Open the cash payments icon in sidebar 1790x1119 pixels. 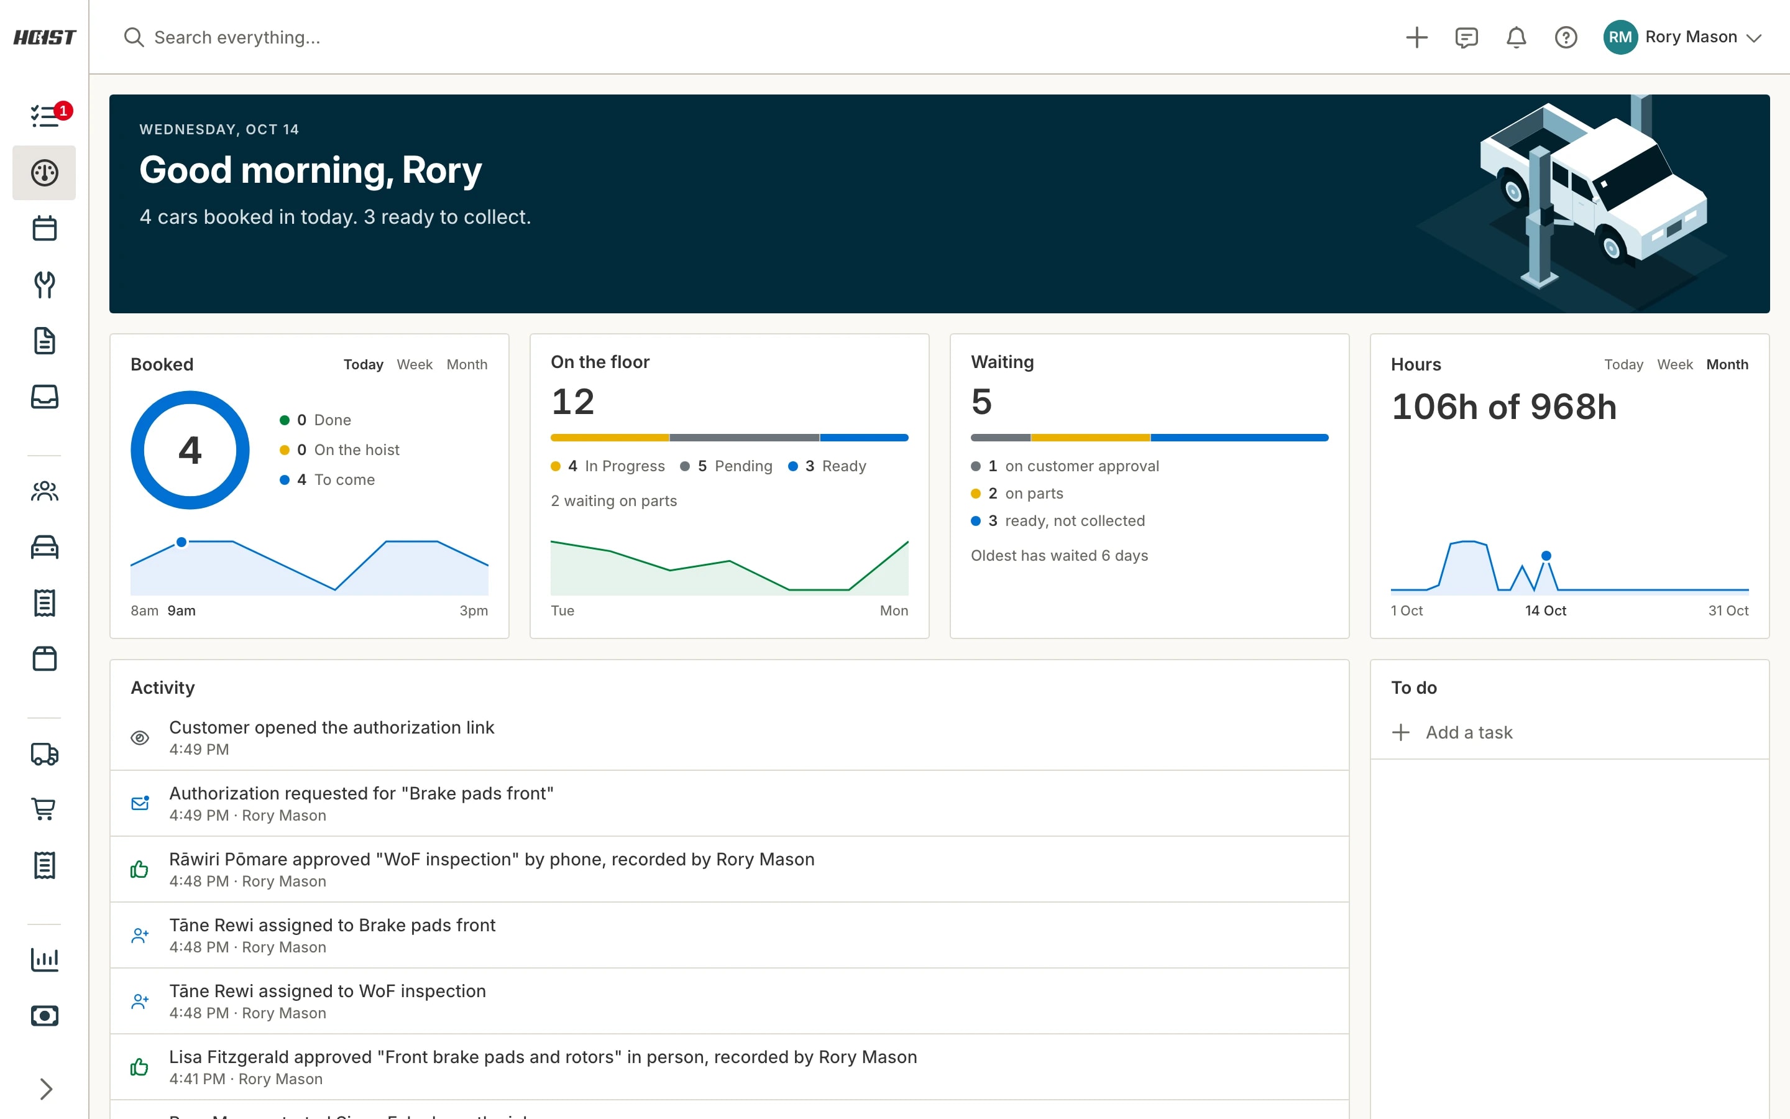(44, 1016)
